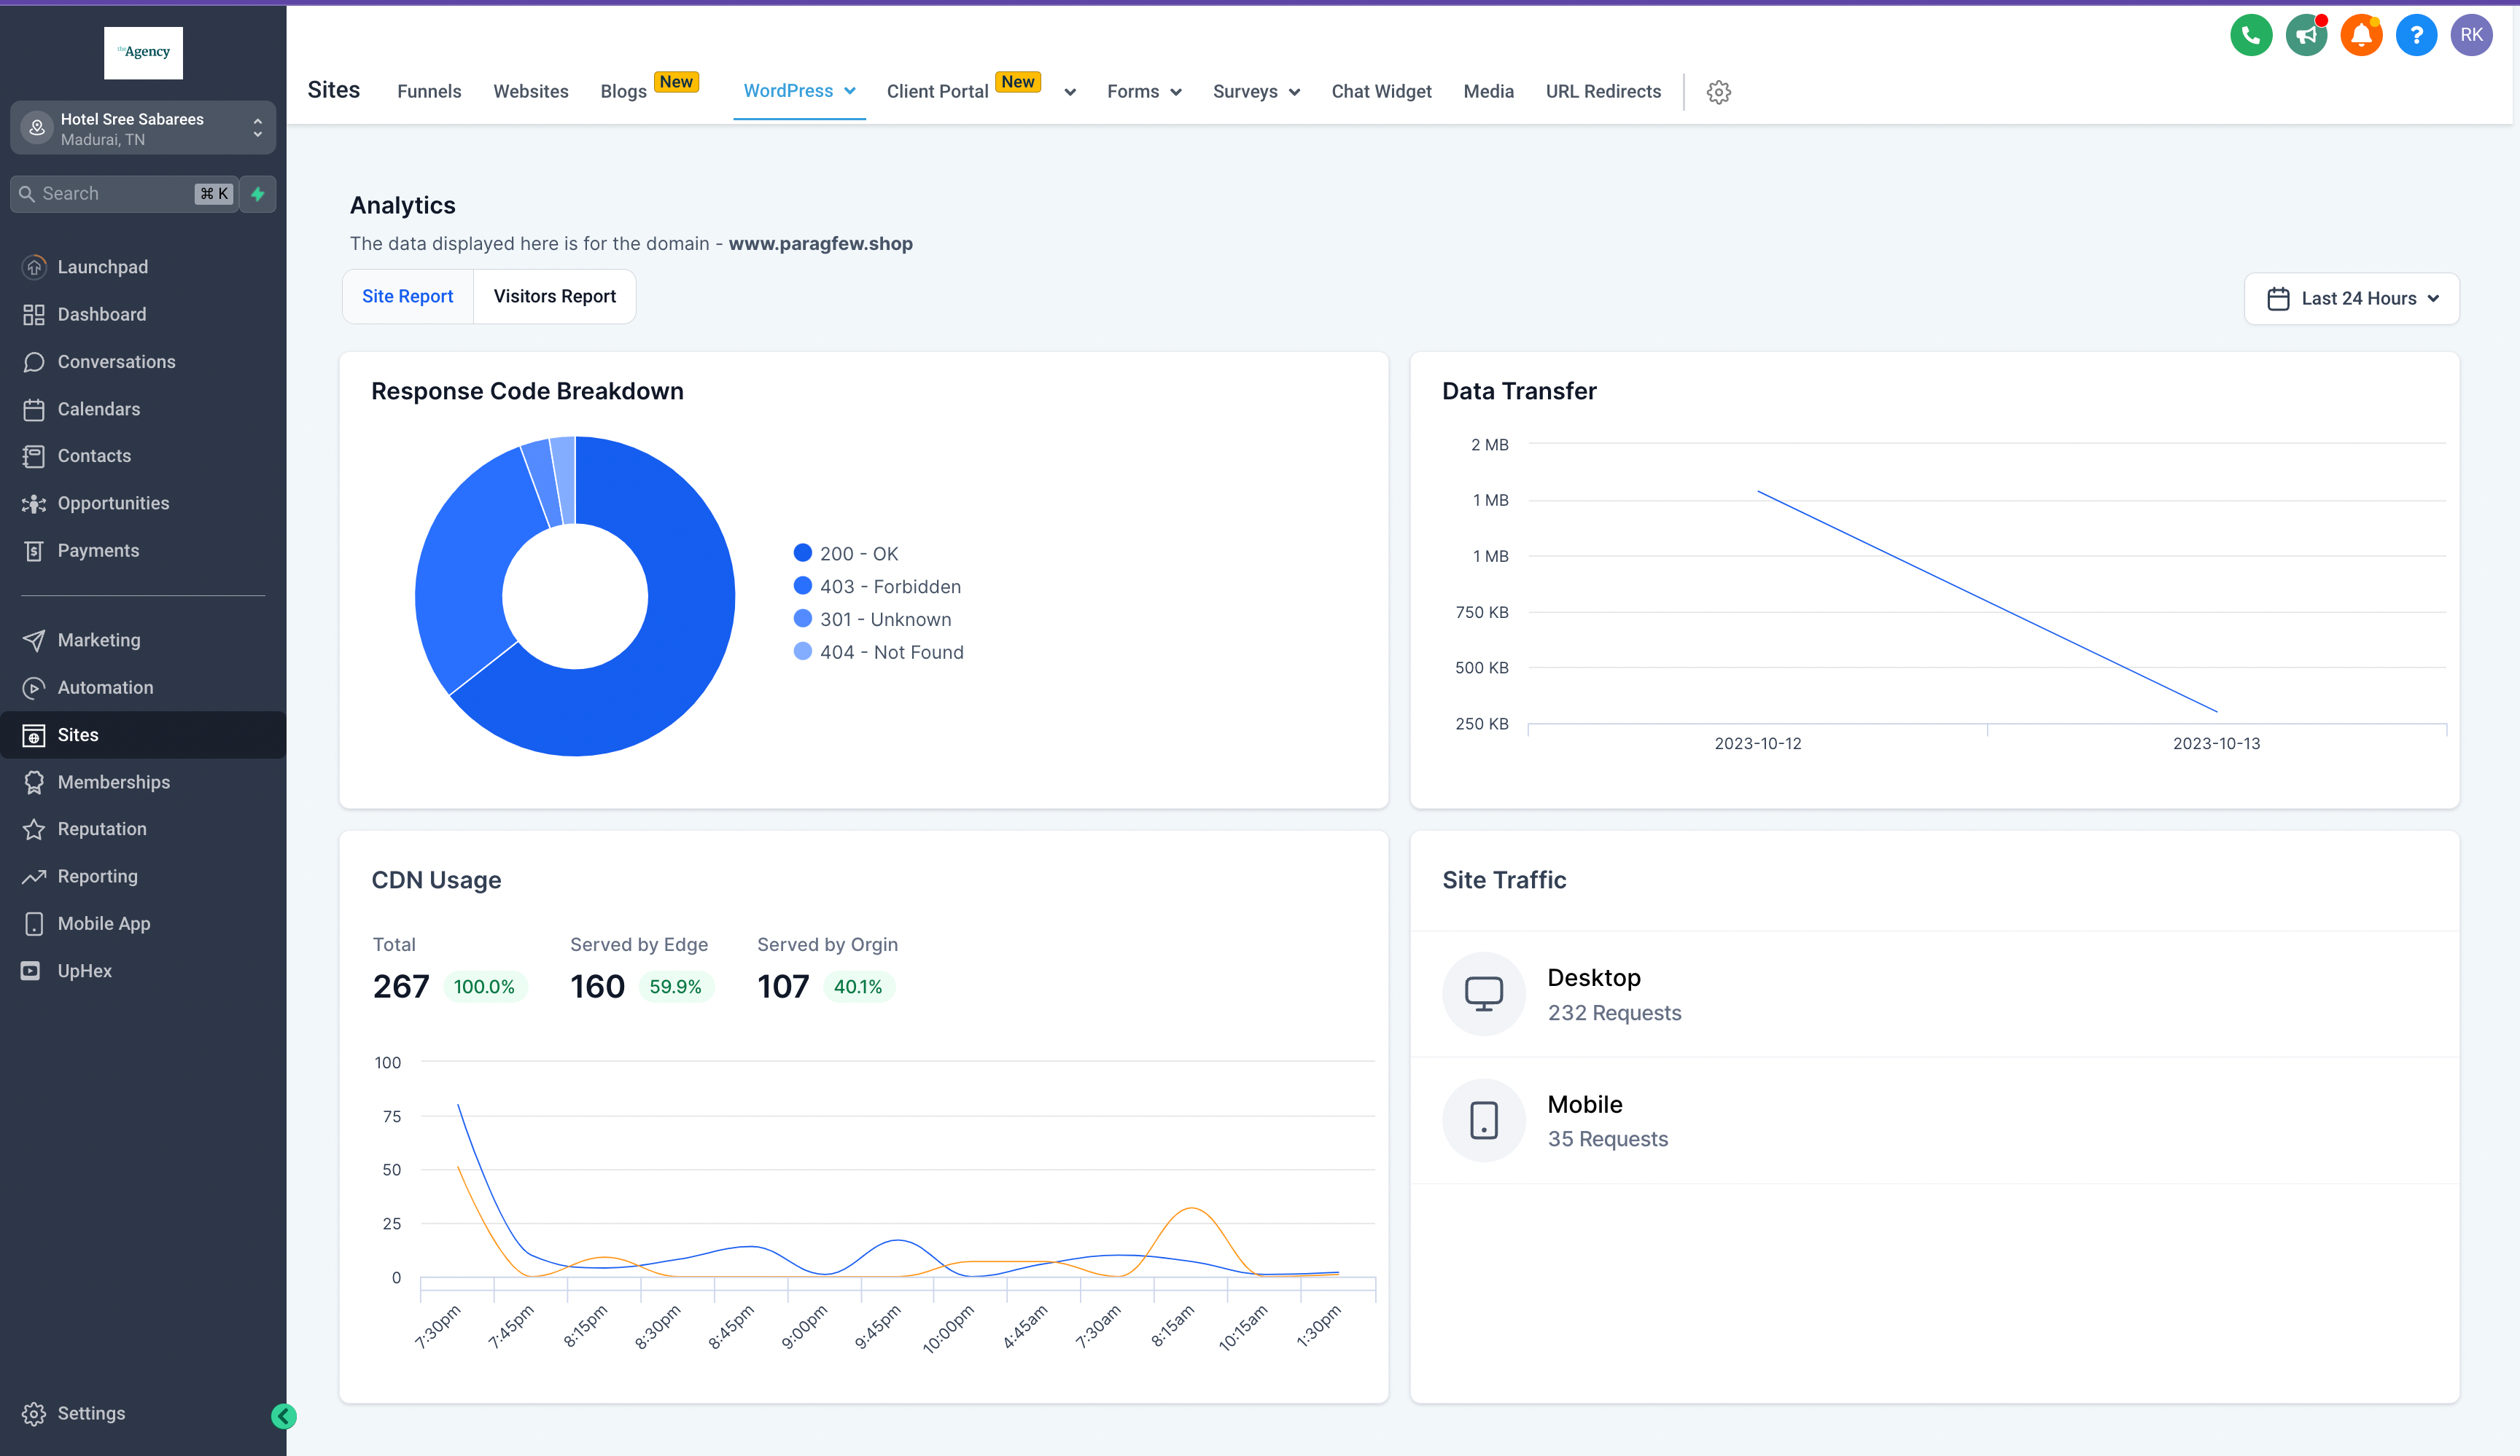The height and width of the screenshot is (1456, 2520).
Task: Click the Mobile device traffic icon
Action: 1483,1119
